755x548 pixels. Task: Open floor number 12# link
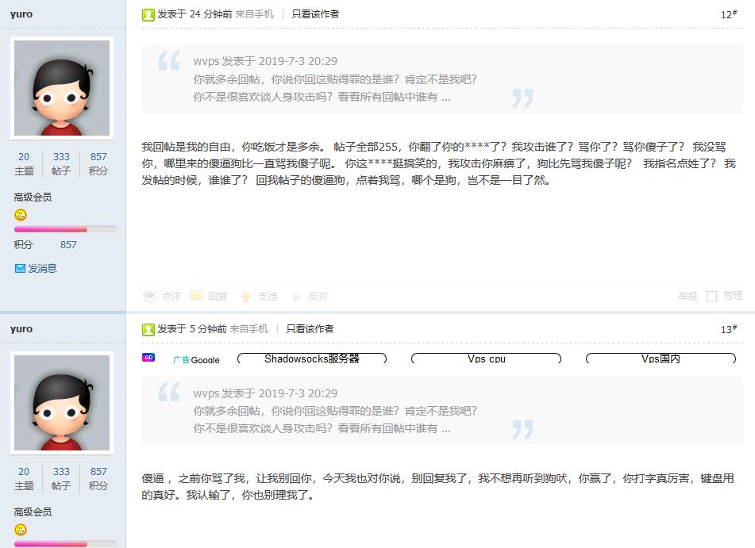click(729, 14)
